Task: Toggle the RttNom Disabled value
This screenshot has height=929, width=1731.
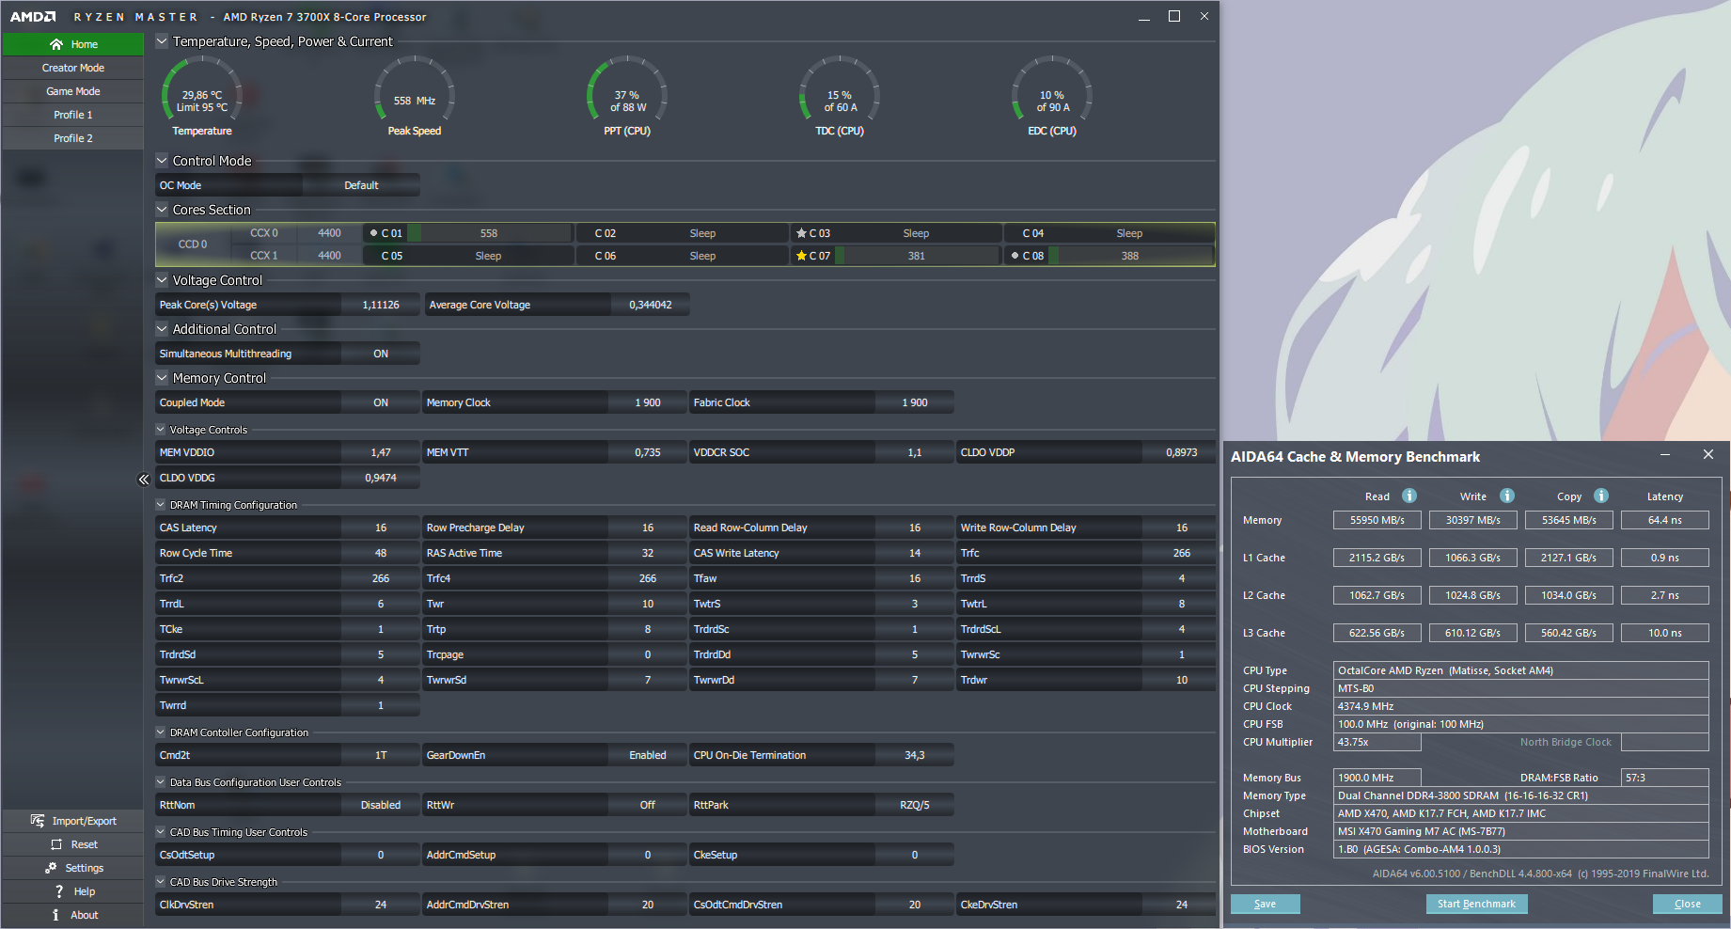Action: tap(381, 805)
